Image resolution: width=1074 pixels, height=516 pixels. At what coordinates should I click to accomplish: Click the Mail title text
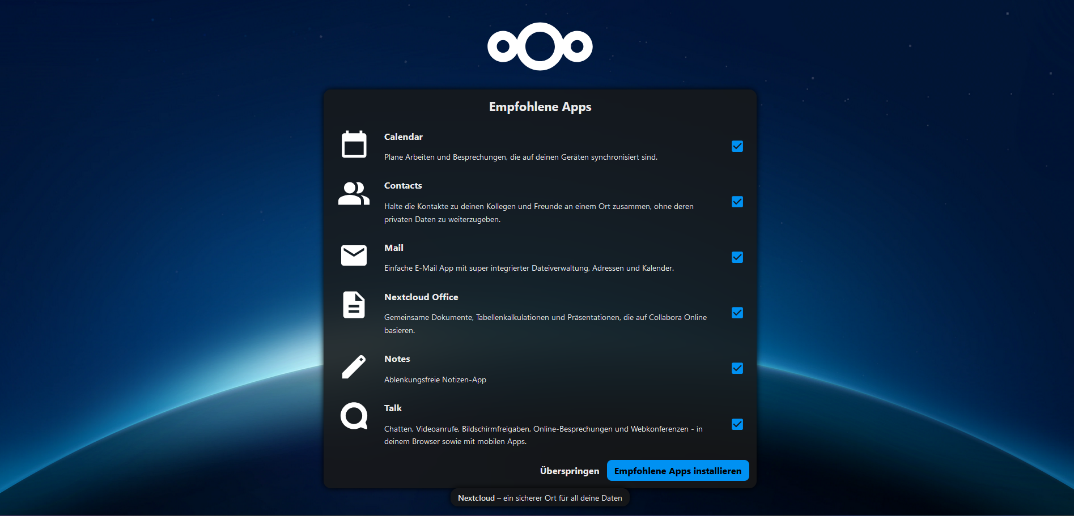click(394, 248)
